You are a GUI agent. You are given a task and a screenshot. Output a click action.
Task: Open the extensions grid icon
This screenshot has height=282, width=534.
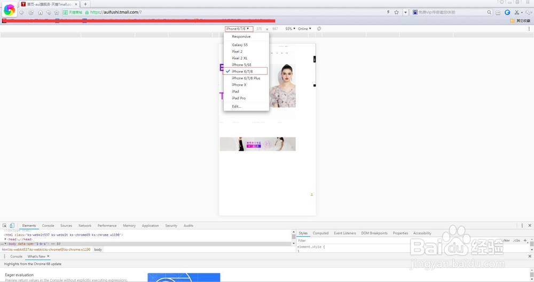[x=498, y=12]
